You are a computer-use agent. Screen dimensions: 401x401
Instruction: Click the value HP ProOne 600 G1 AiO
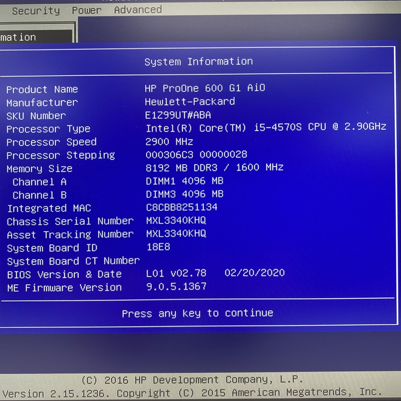(x=205, y=88)
